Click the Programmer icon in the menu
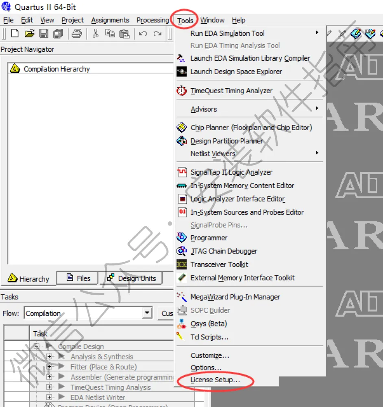This screenshot has width=383, height=407. click(x=181, y=237)
